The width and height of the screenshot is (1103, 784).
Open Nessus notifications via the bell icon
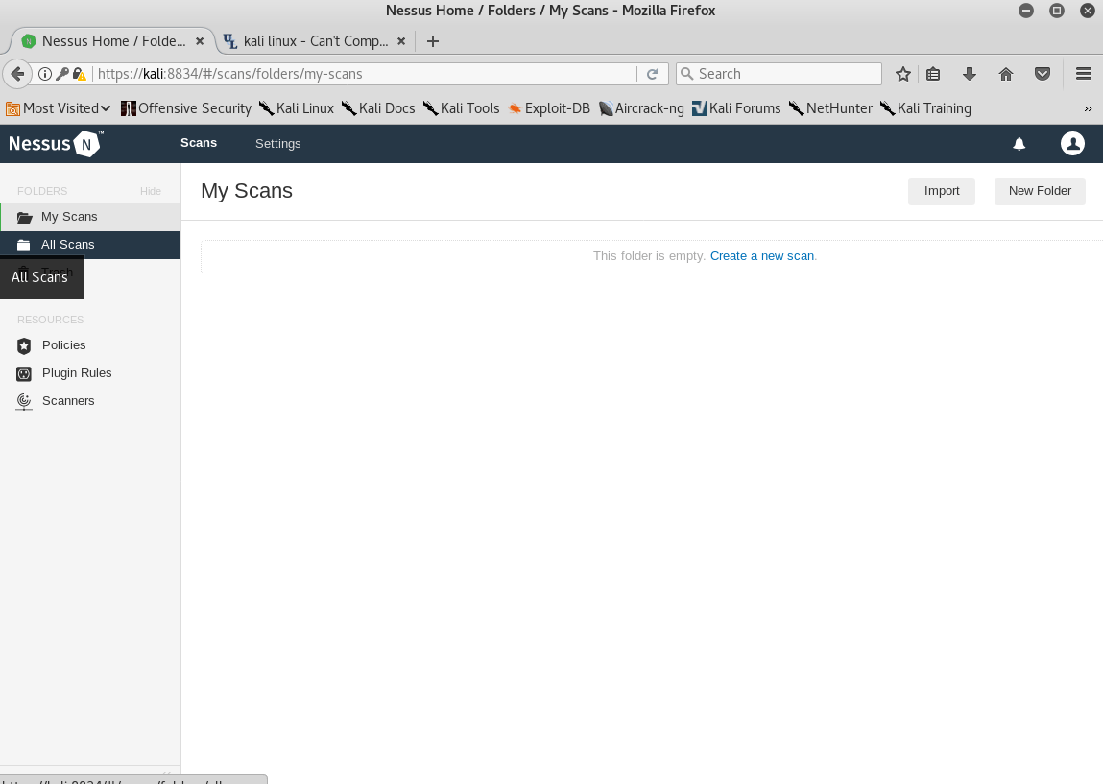[x=1019, y=143]
